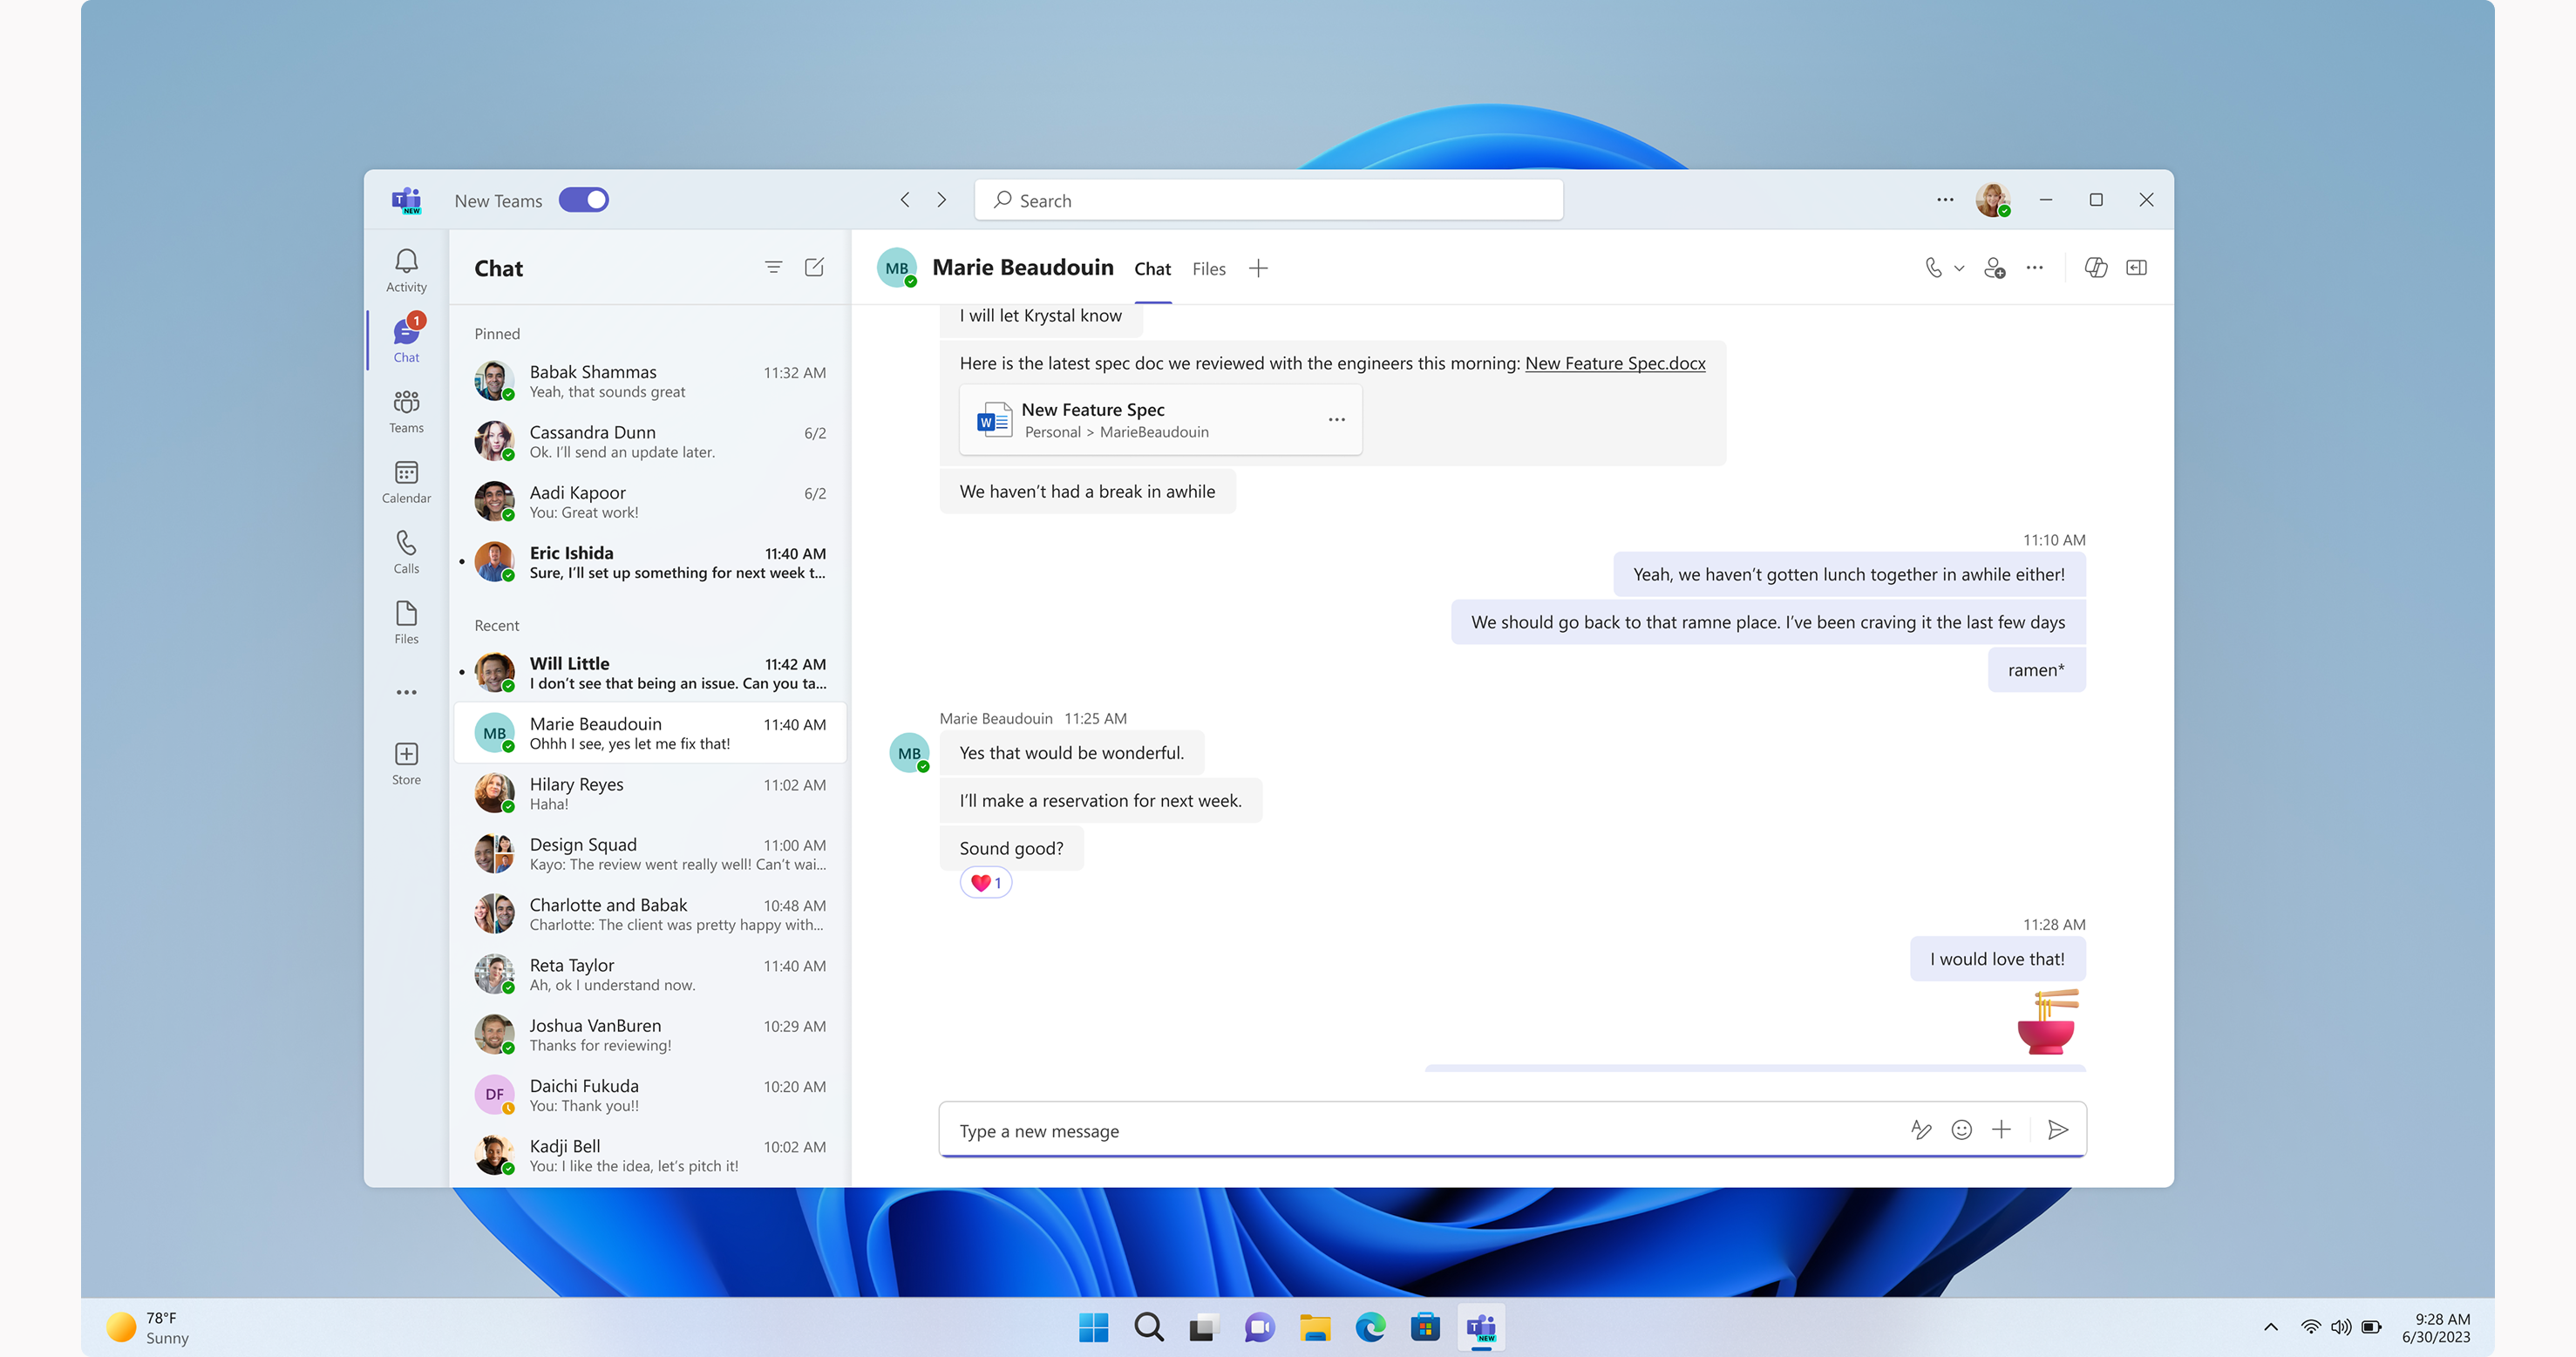Image resolution: width=2576 pixels, height=1357 pixels.
Task: Open Daichi Fukuda conversation
Action: pyautogui.click(x=650, y=1095)
